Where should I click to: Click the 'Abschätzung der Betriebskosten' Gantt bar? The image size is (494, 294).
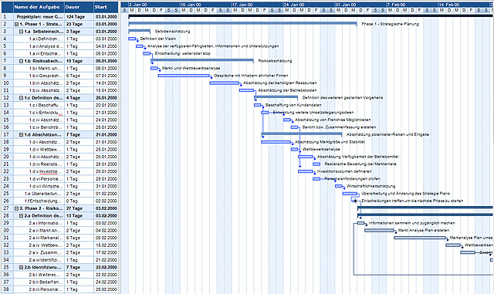(246, 90)
